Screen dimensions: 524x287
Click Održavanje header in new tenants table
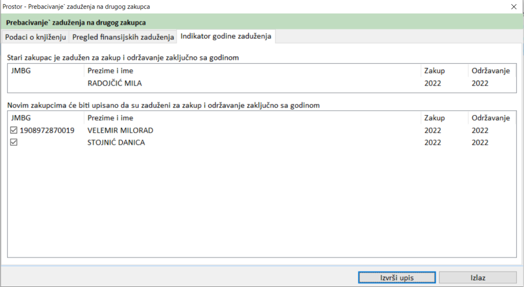(x=490, y=118)
